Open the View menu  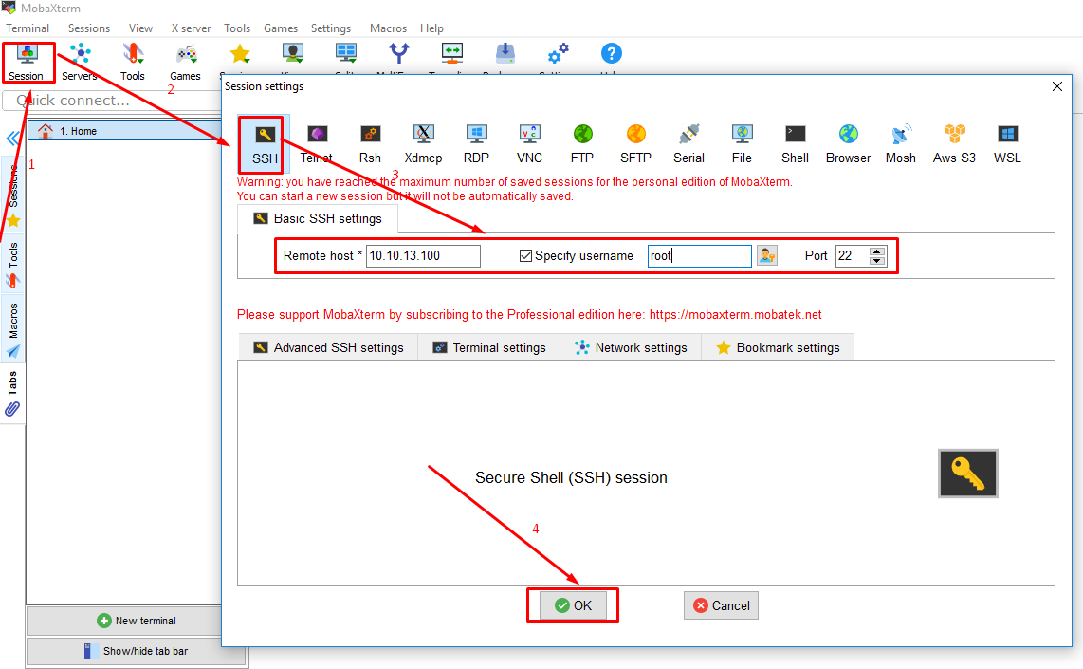[x=140, y=28]
